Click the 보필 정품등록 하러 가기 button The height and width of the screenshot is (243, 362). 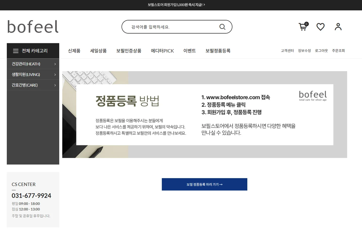pyautogui.click(x=205, y=184)
